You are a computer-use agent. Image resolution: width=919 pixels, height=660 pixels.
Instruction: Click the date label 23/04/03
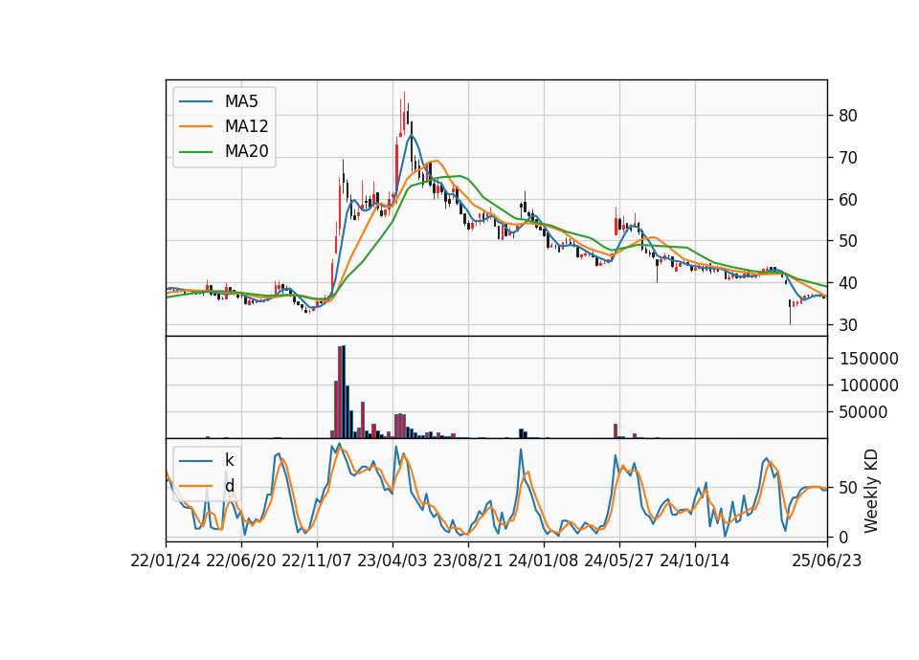point(392,561)
